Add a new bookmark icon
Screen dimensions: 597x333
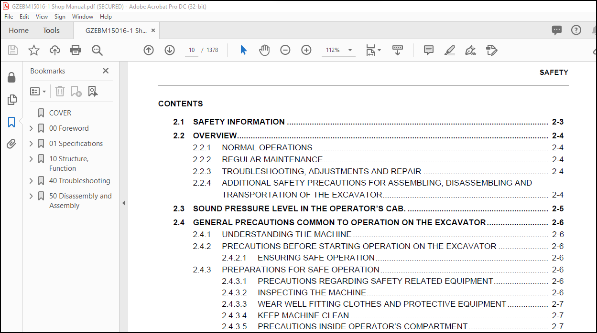[x=76, y=91]
